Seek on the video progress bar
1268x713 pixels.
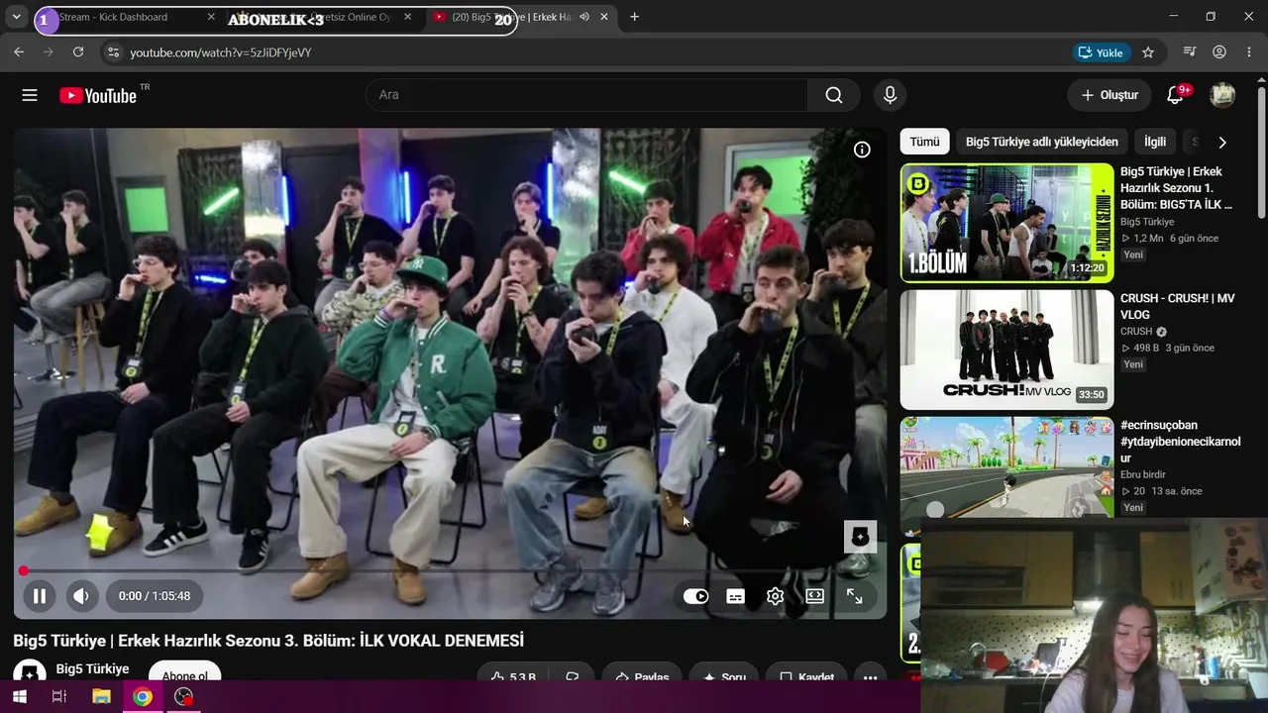[x=451, y=571]
